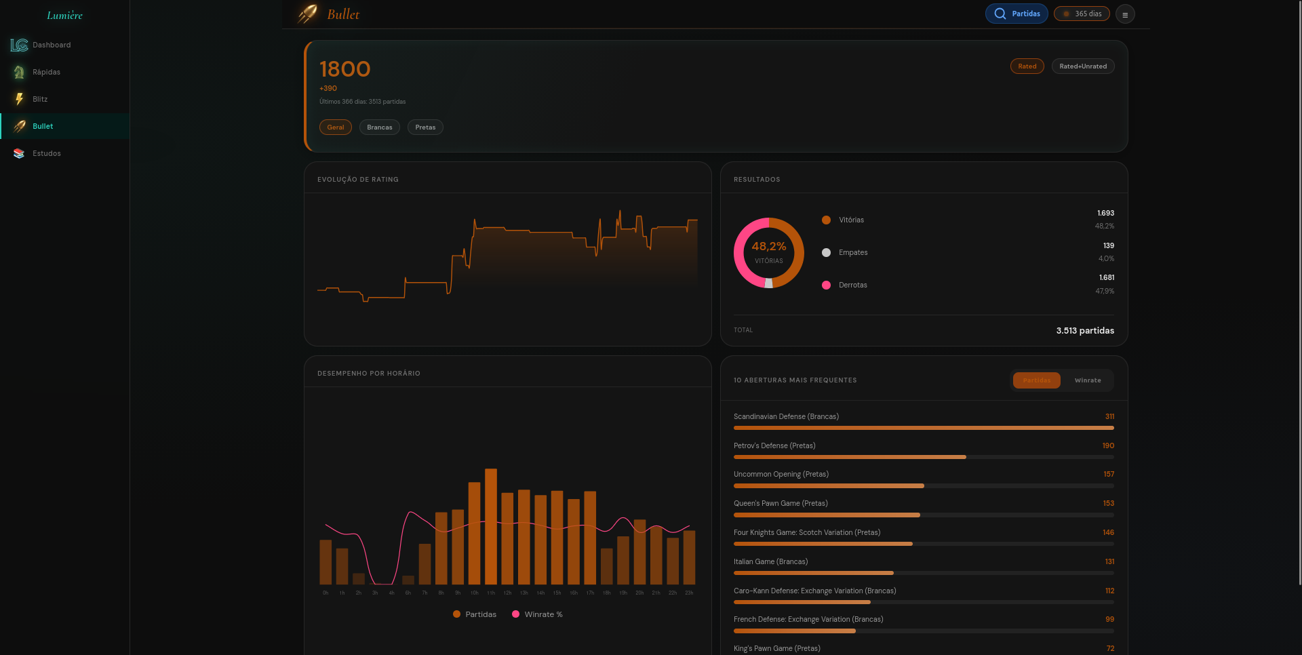Click Italian Game (Brancas) row
Screen dimensions: 1302x655
[x=924, y=566]
